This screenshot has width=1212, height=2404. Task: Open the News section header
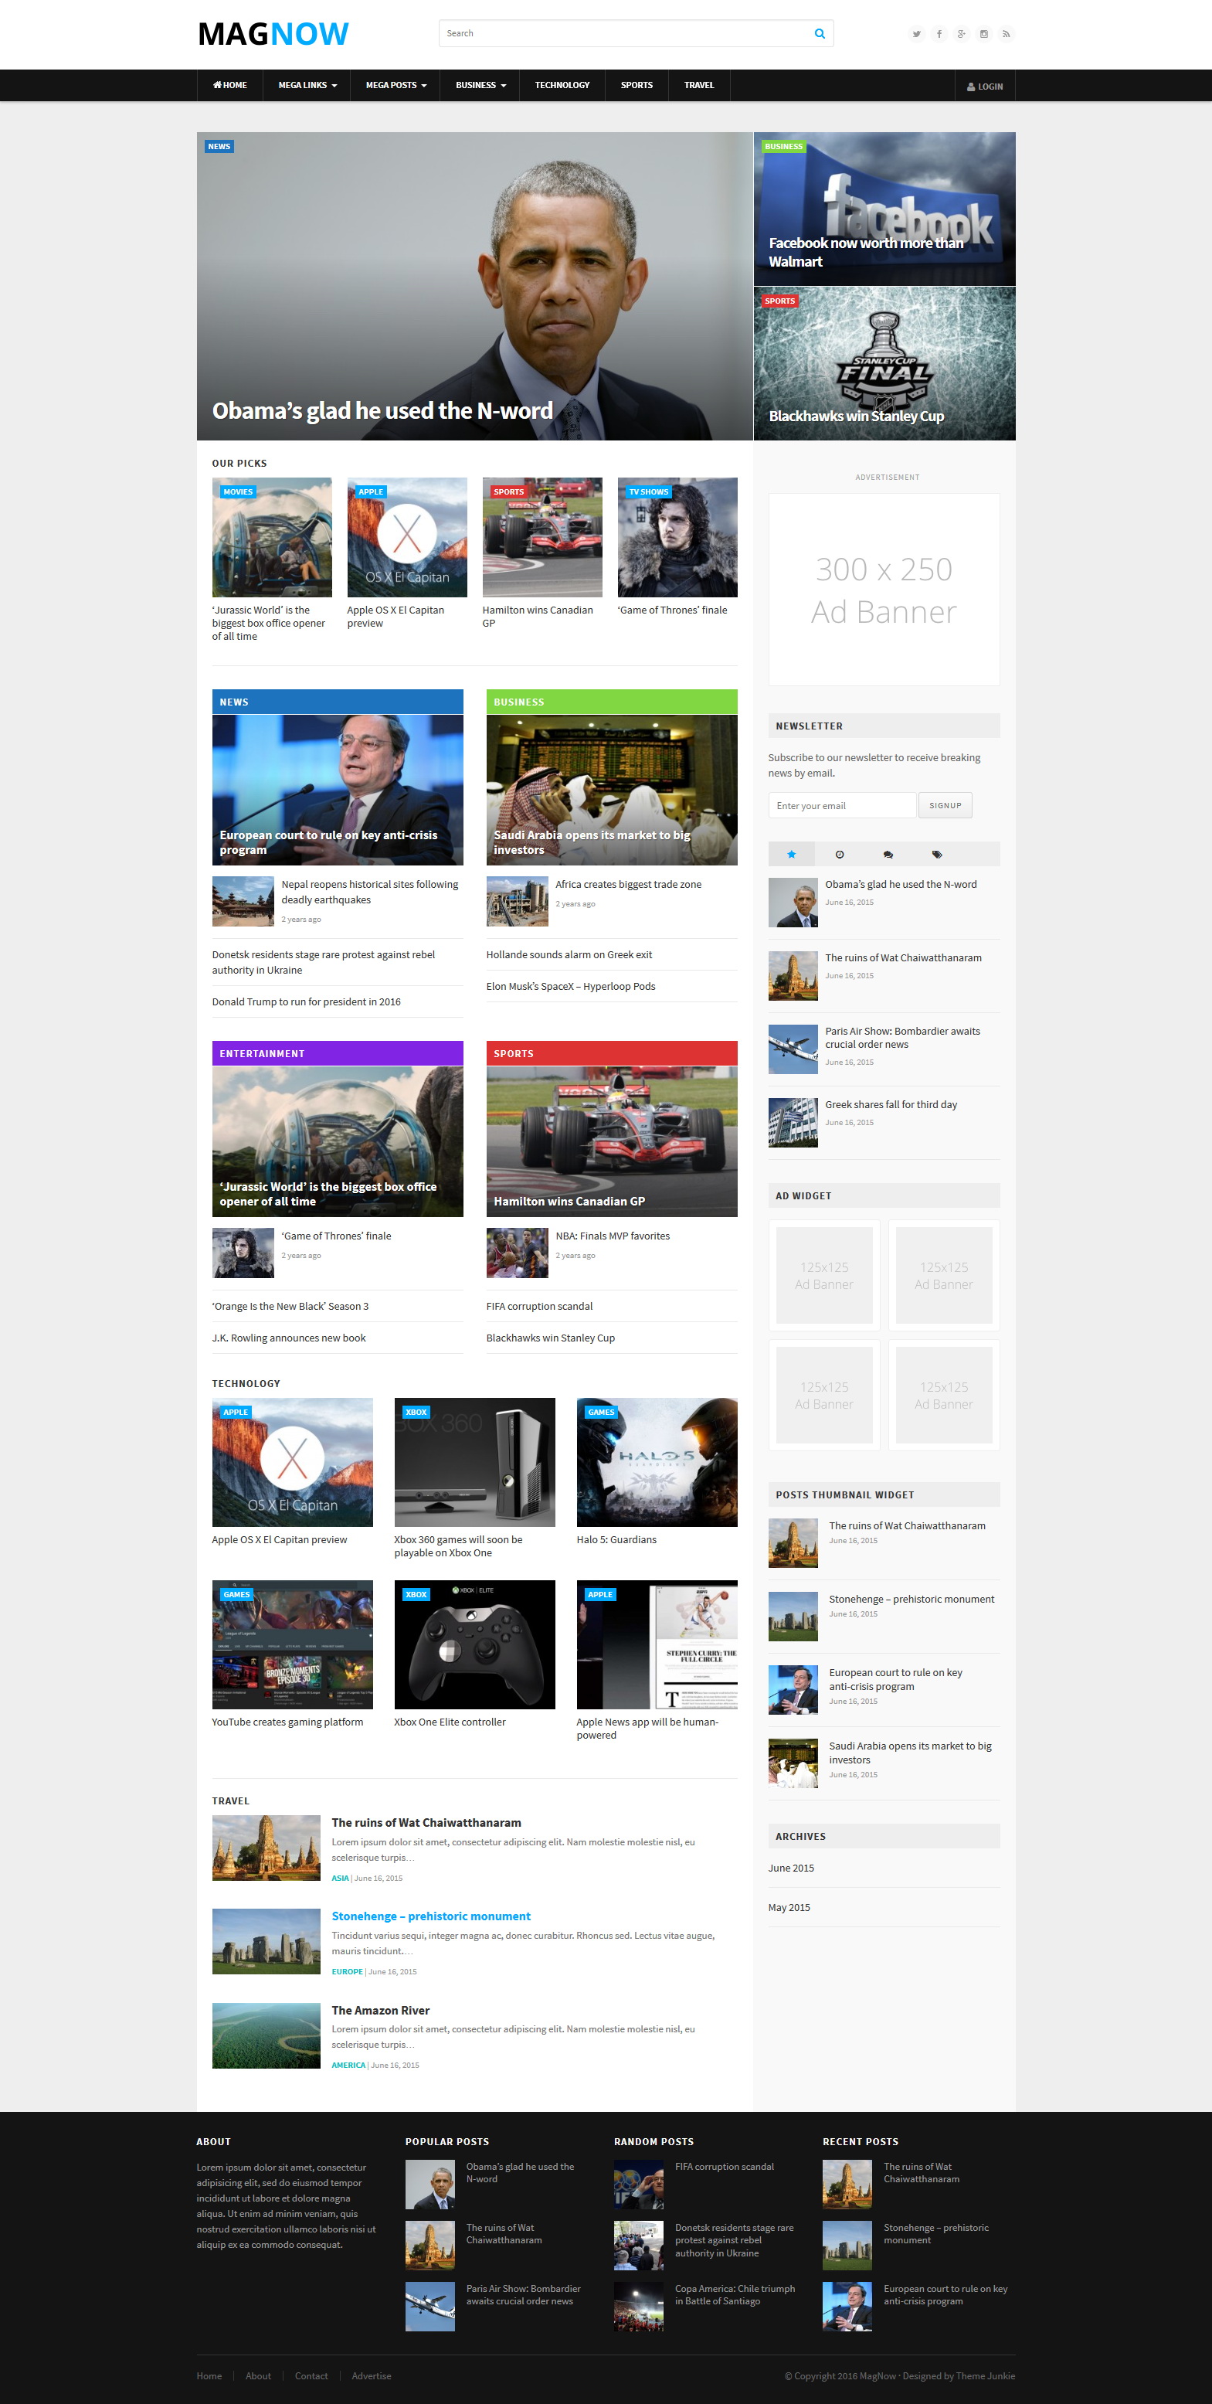338,702
